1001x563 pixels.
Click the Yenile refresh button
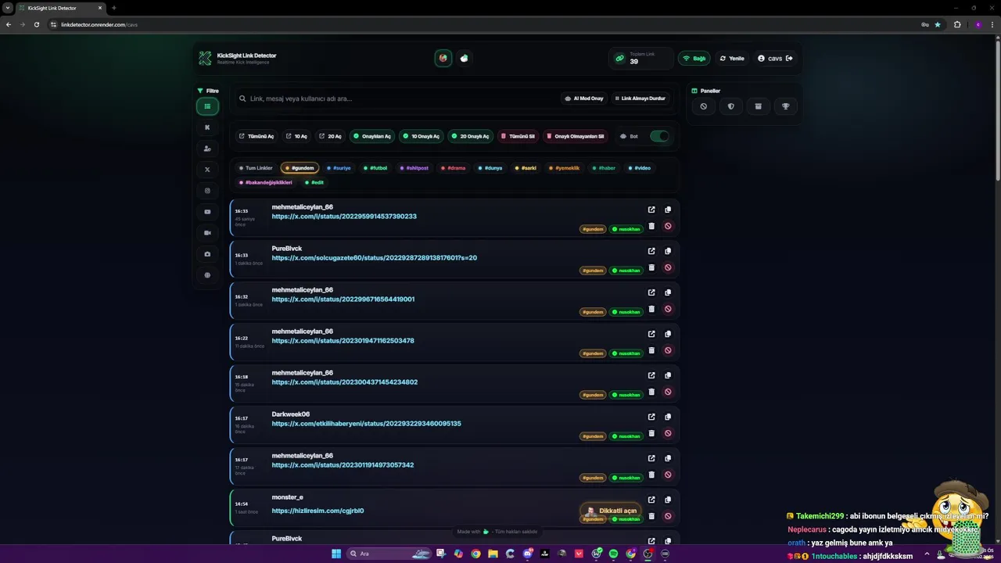coord(732,58)
